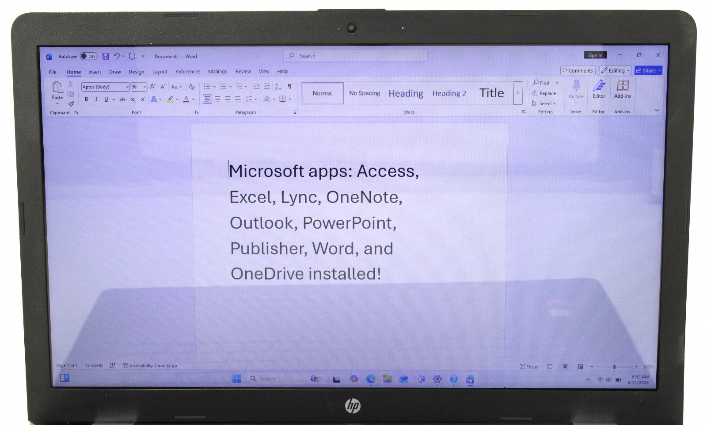Undo the last action

pos(117,56)
